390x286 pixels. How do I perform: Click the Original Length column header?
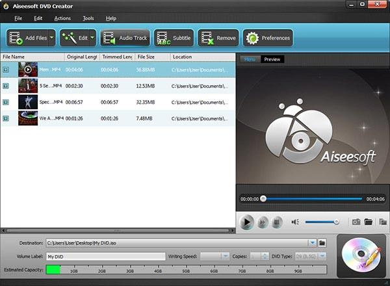point(82,57)
